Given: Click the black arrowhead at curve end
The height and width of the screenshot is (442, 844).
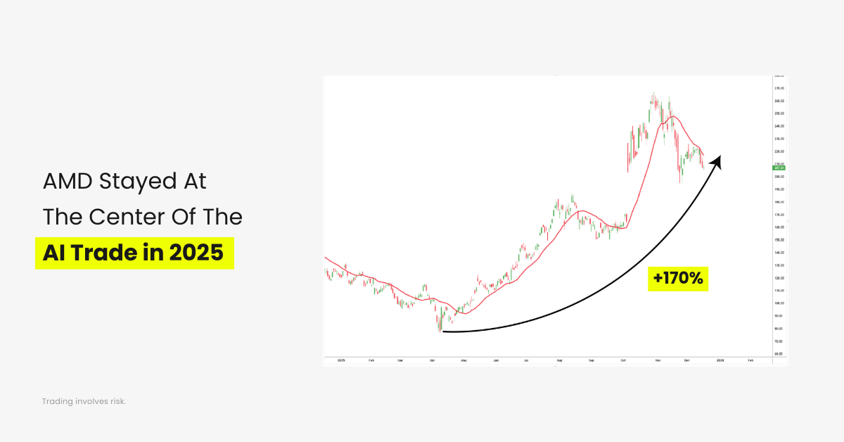Looking at the screenshot, I should tap(717, 163).
